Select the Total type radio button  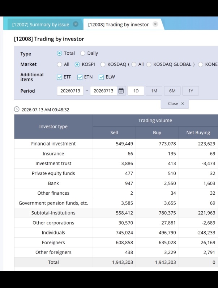(x=59, y=53)
